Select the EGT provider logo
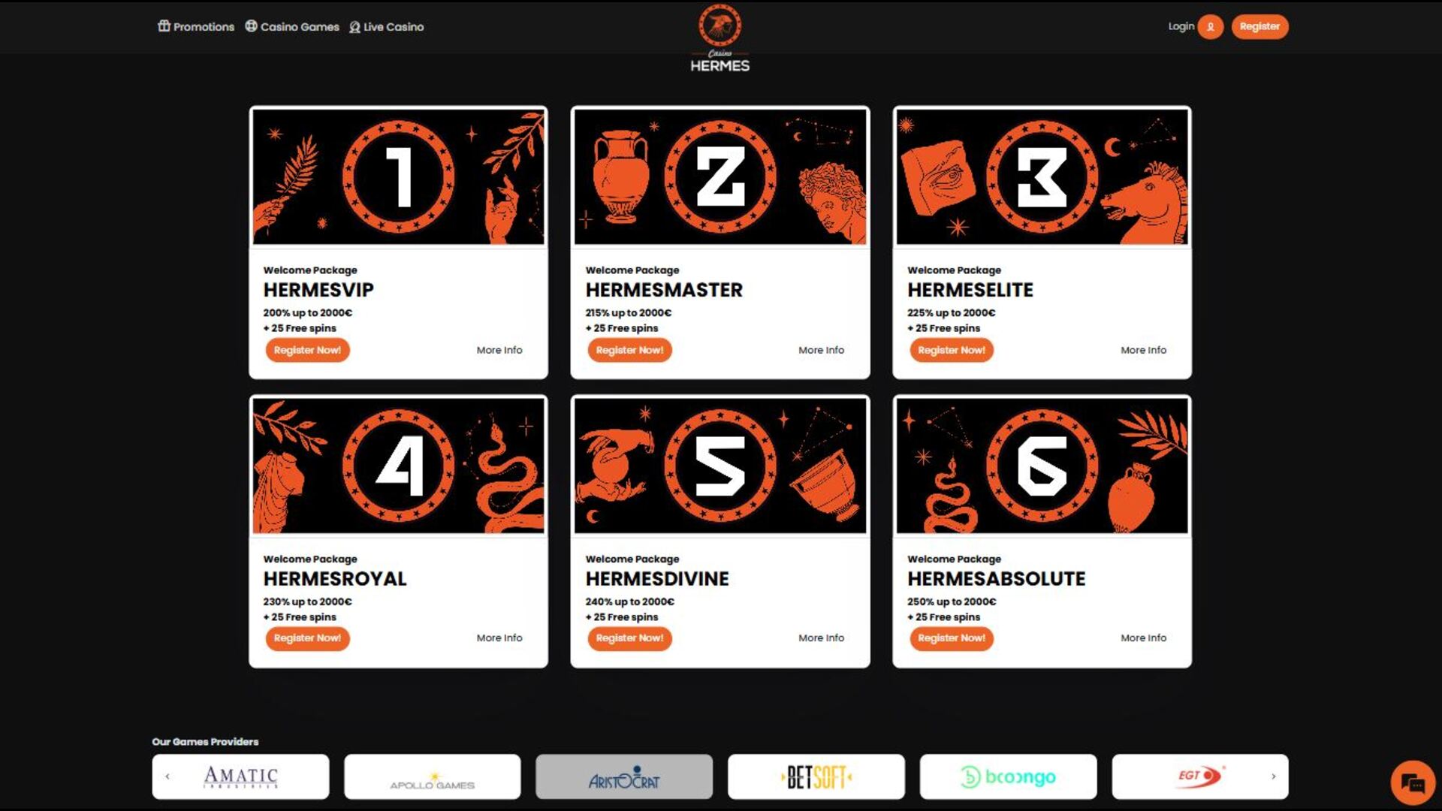The image size is (1442, 811). pos(1200,776)
